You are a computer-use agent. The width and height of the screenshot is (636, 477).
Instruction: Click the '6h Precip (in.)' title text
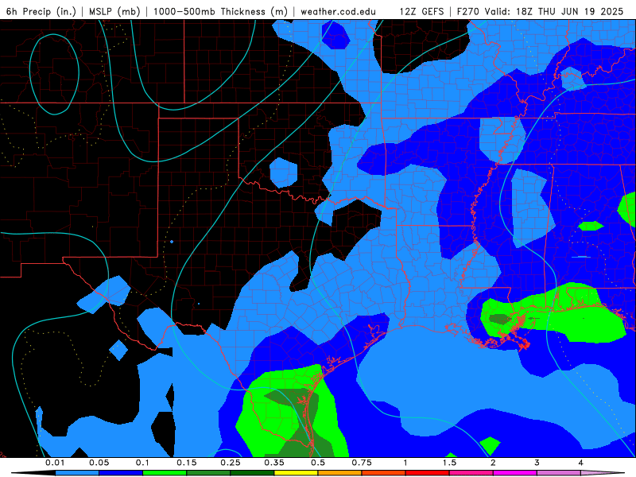tap(41, 11)
